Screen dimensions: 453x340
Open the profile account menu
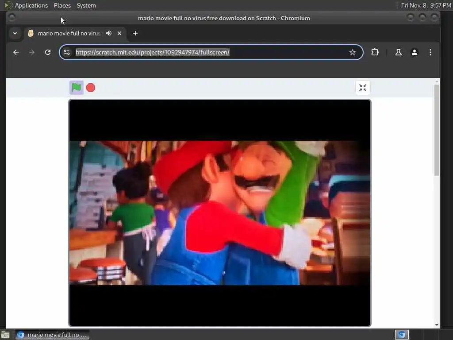pyautogui.click(x=414, y=52)
